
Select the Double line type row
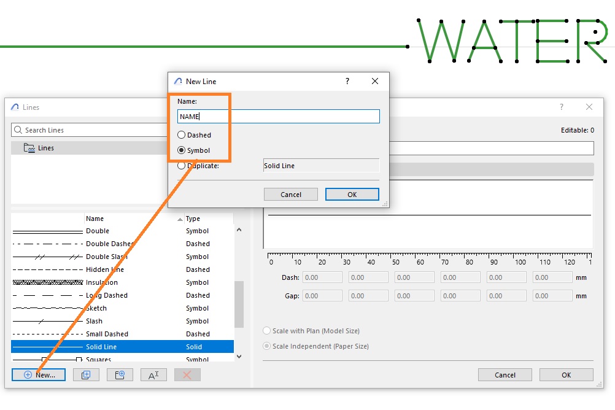coord(122,231)
